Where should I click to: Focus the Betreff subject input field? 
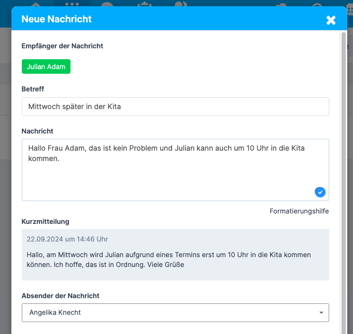click(175, 106)
